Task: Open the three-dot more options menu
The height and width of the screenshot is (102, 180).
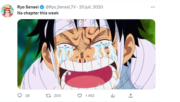Action: point(153,7)
